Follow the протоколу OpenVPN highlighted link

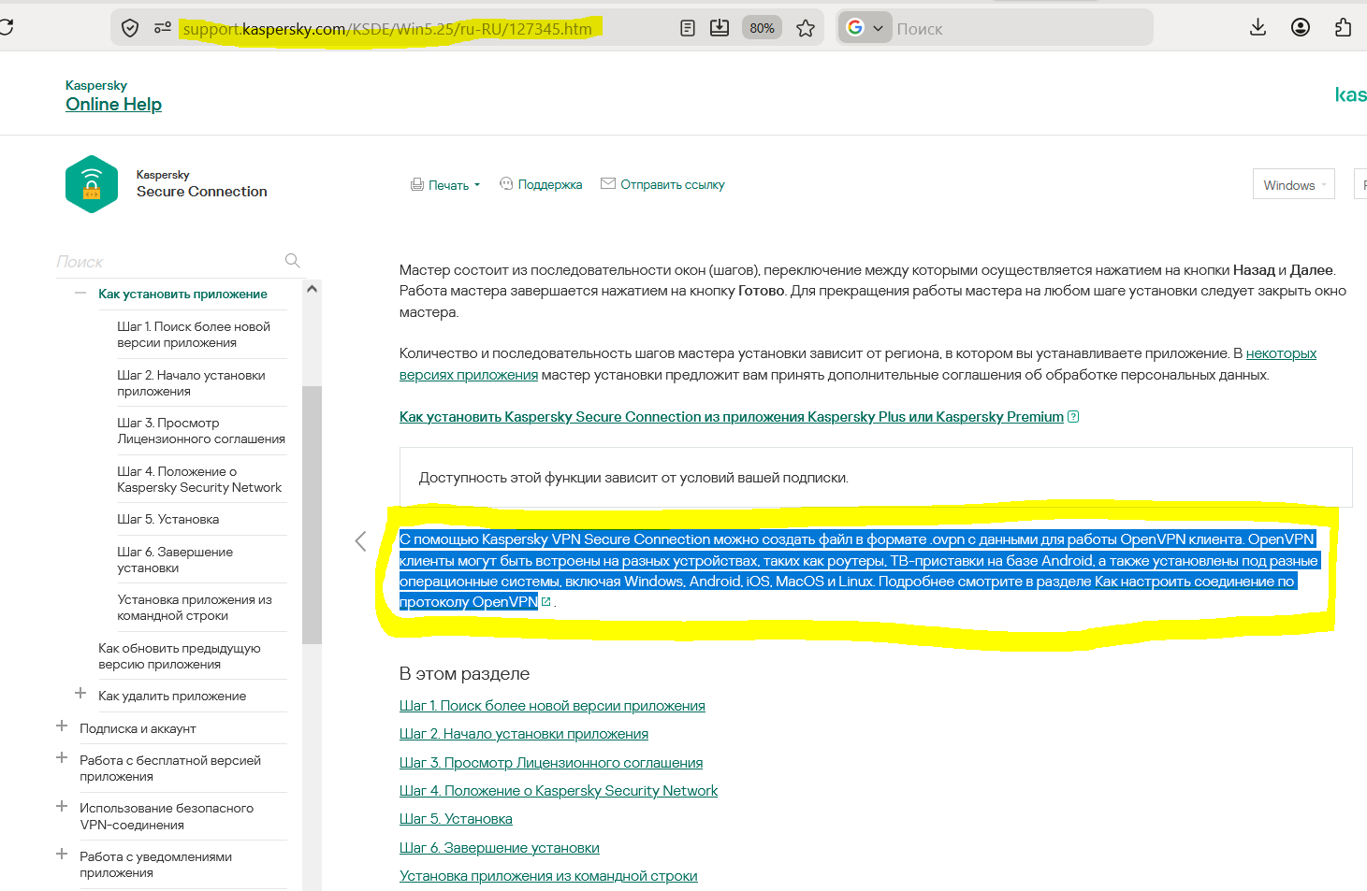[469, 602]
